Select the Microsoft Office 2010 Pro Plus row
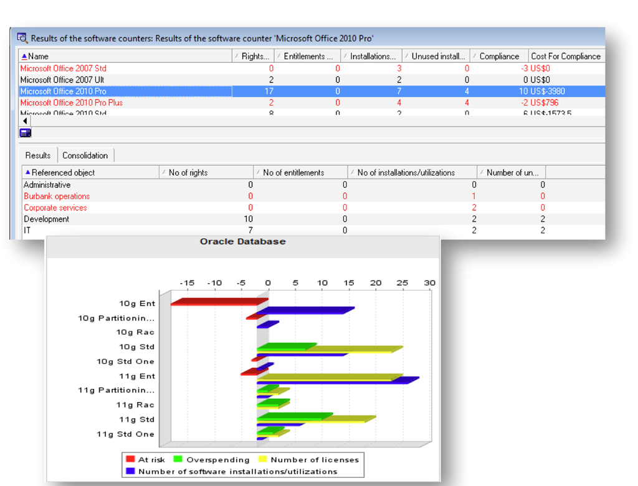The height and width of the screenshot is (486, 638). coord(312,103)
